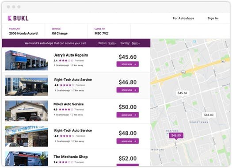
Task: Open the Sort by Best dropdown
Action: click(x=136, y=43)
